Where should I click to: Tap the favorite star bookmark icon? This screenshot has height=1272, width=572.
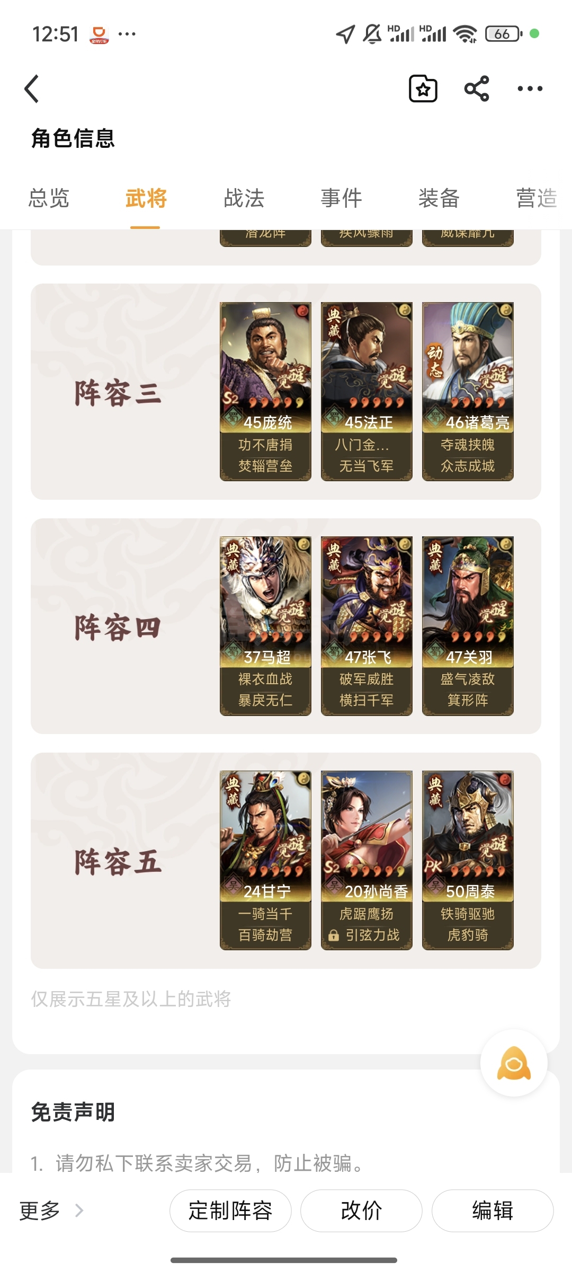(423, 89)
